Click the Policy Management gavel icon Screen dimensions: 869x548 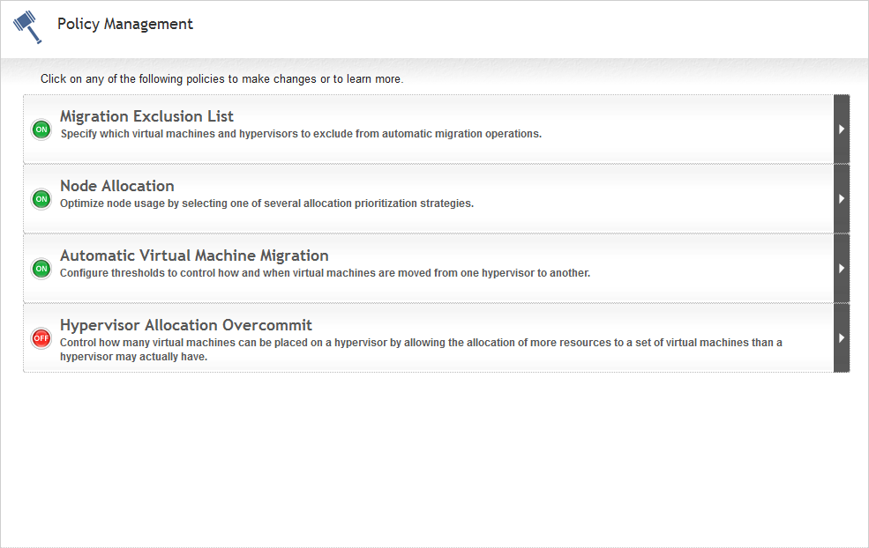(x=27, y=26)
